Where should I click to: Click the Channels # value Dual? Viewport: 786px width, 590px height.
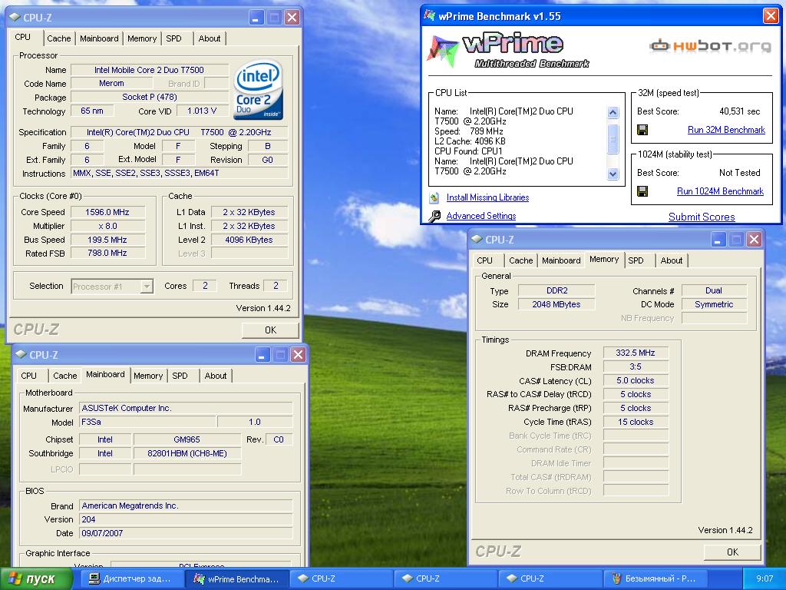pos(714,290)
